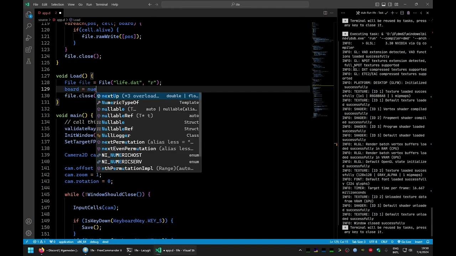Open the Extensions view
Viewport: 456px width, 256px height.
click(x=28, y=50)
